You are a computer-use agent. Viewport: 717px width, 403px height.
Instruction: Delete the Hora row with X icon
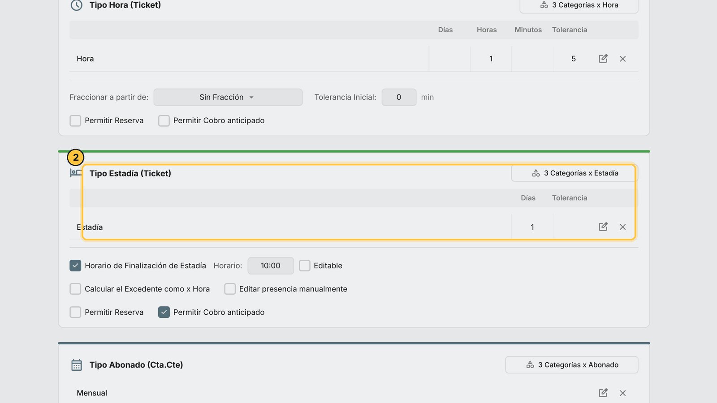pyautogui.click(x=622, y=59)
